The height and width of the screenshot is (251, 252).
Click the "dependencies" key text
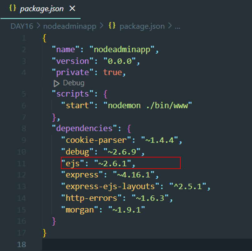84,128
